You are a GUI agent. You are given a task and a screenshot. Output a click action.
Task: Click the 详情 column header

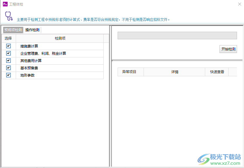[175, 72]
